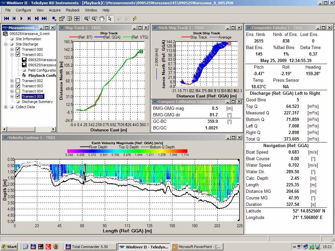Screen dimensions: 335x251
Task: Expand the Transect 002 node
Action: click(x=12, y=81)
